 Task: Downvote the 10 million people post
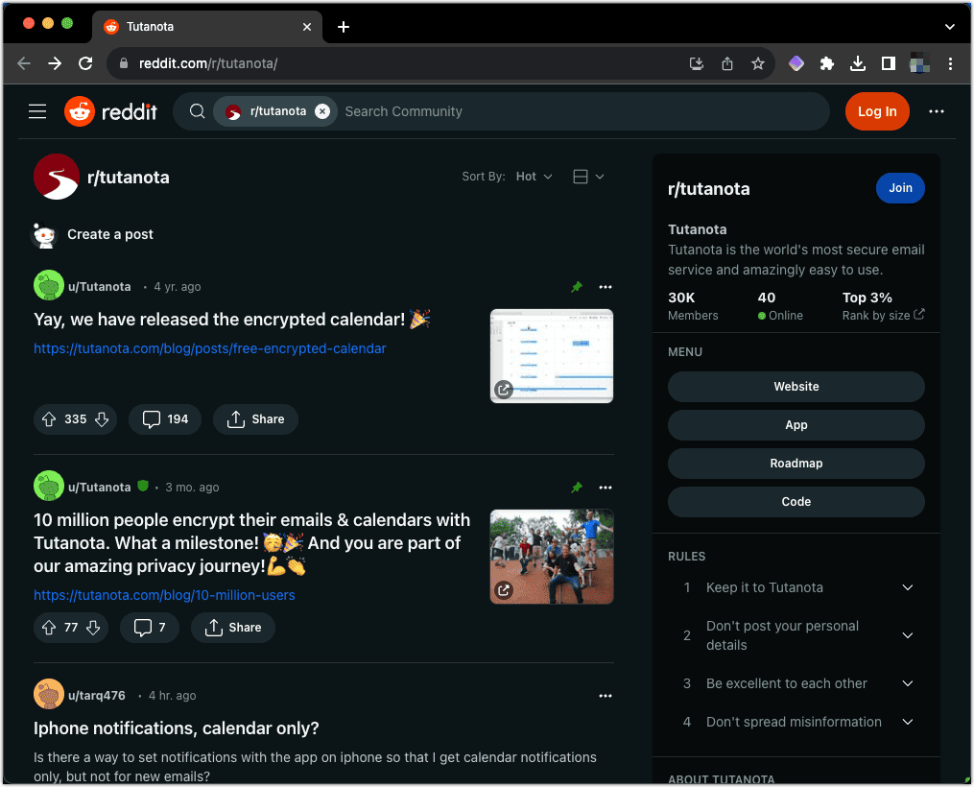click(93, 628)
